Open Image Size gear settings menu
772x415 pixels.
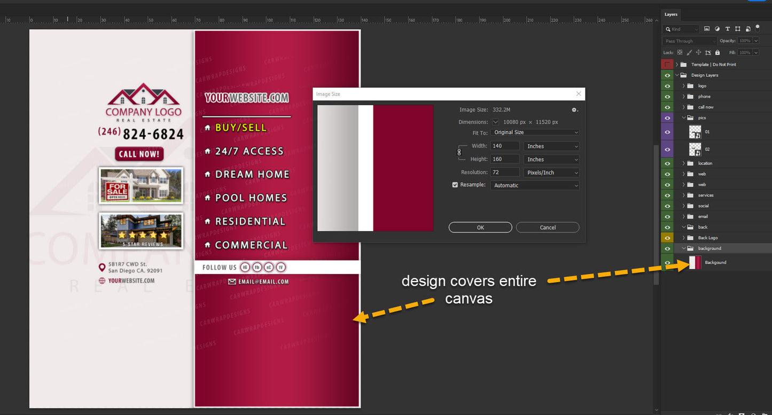click(x=574, y=109)
